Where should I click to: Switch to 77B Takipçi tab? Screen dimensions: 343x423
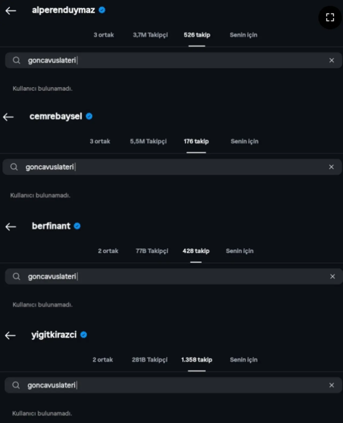[152, 251]
